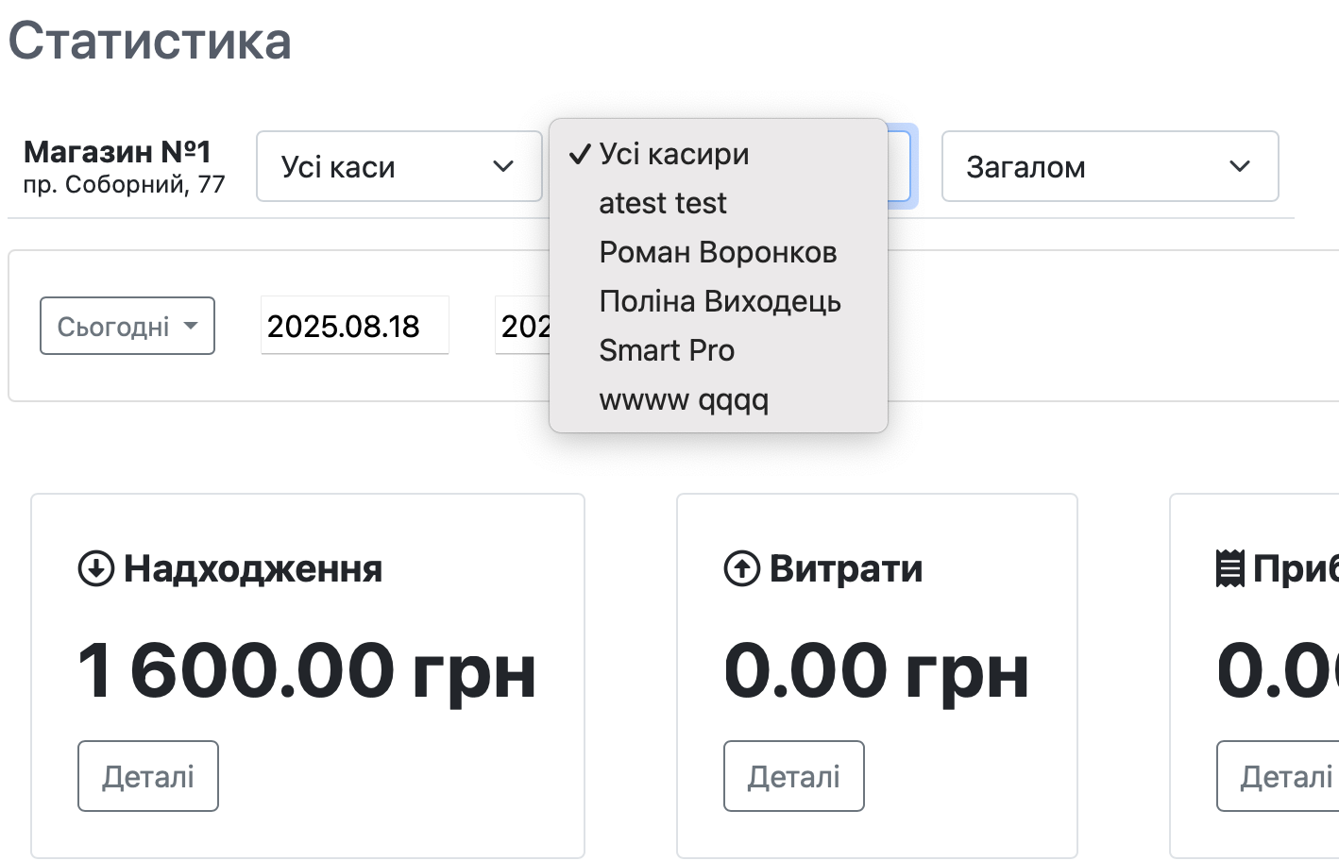This screenshot has width=1339, height=861.
Task: Expand the Сьогодні period dropdown
Action: tap(127, 327)
